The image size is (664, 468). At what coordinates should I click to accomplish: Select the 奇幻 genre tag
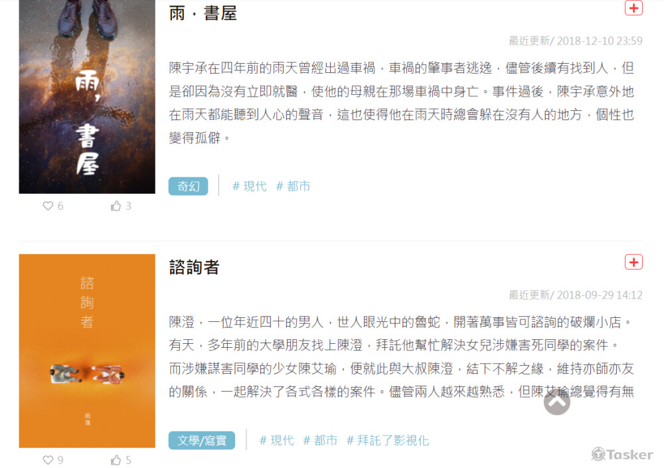pos(189,187)
